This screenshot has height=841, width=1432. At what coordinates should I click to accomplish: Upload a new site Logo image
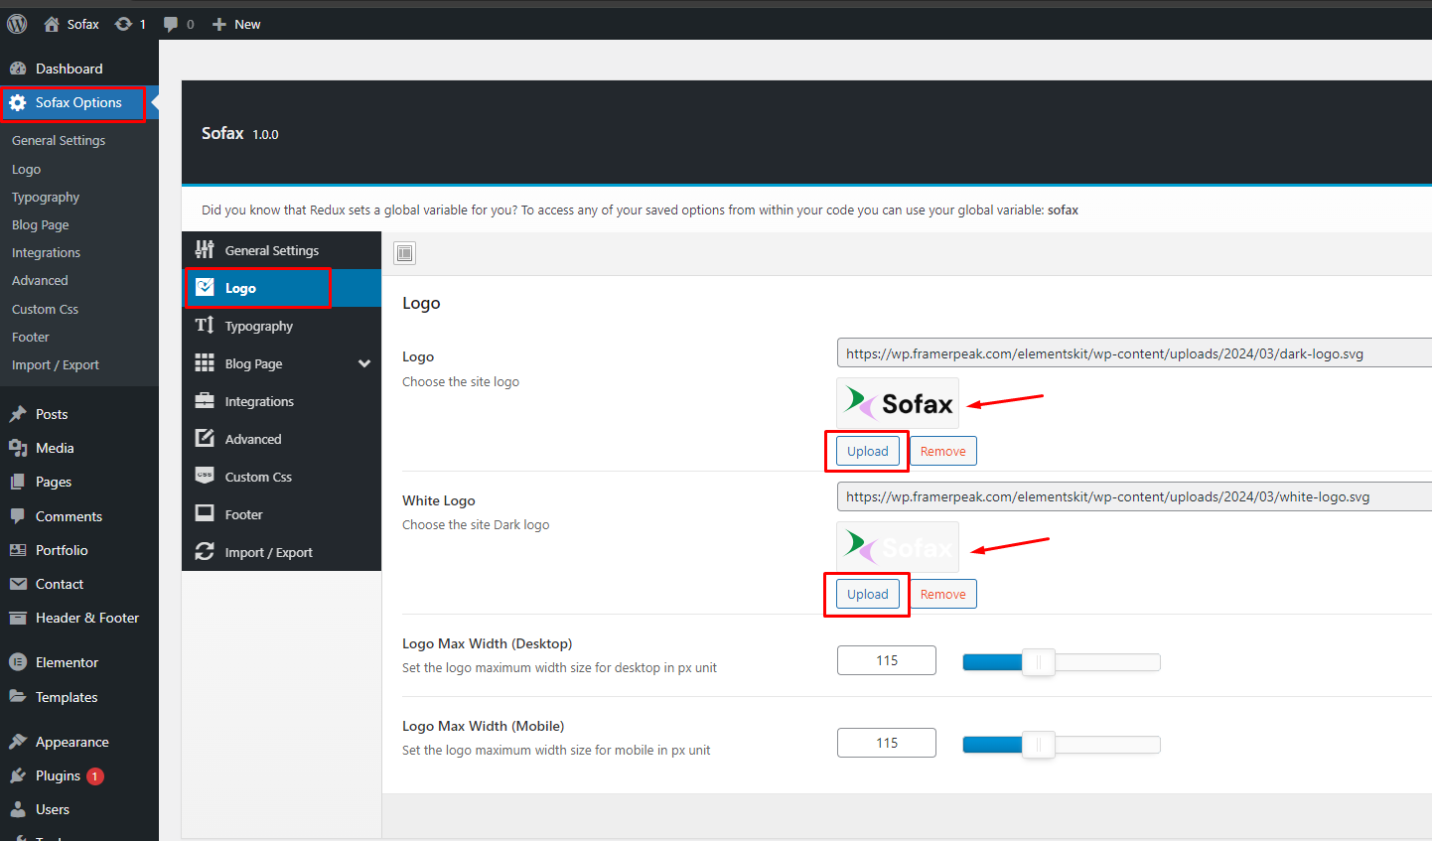868,451
